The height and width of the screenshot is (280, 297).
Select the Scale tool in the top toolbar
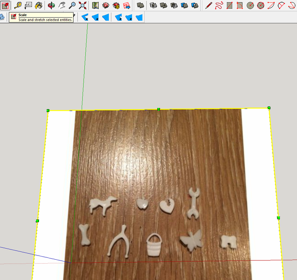coord(5,6)
